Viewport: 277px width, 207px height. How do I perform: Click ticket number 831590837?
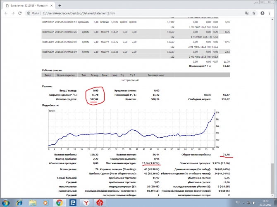(48, 22)
